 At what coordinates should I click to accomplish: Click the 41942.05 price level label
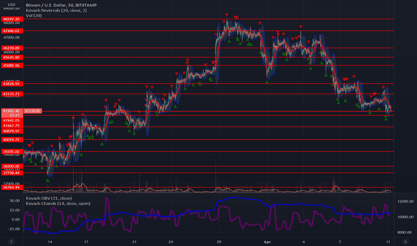[x=12, y=120]
